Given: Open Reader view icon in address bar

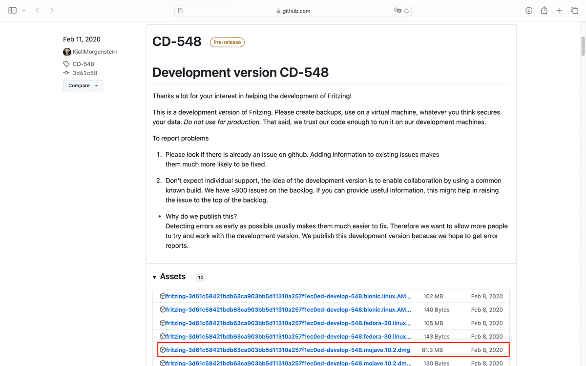Looking at the screenshot, I should pos(181,11).
